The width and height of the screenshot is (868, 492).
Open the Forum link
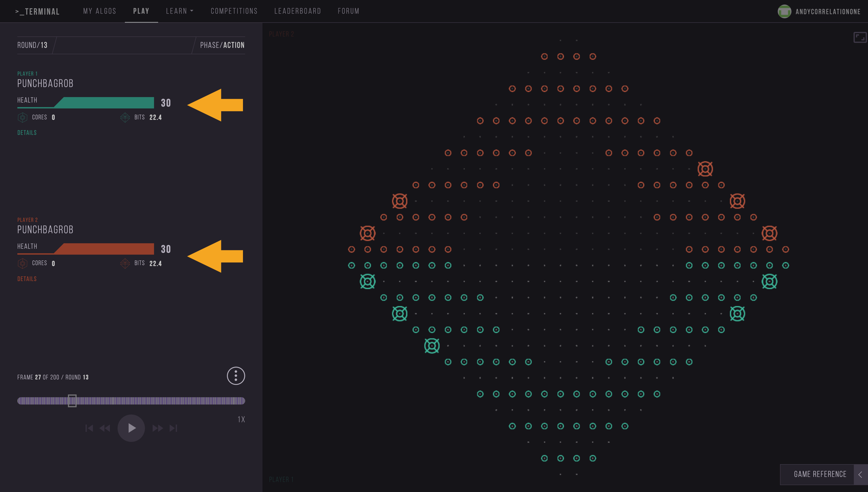348,11
